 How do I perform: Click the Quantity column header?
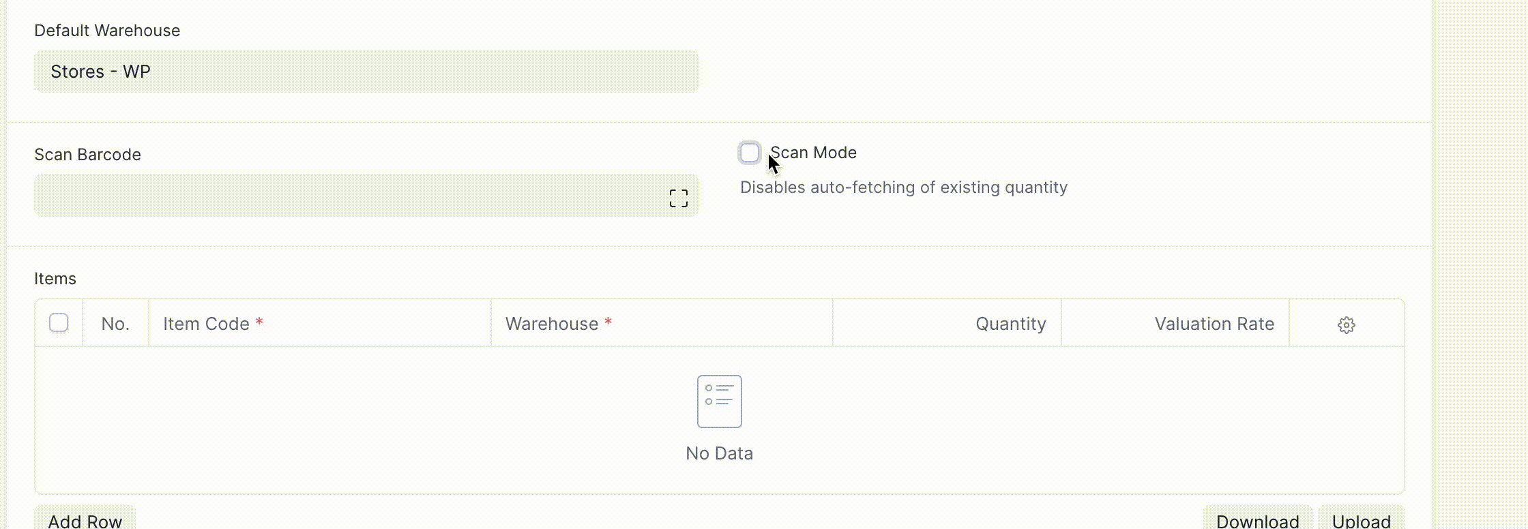coord(1010,324)
